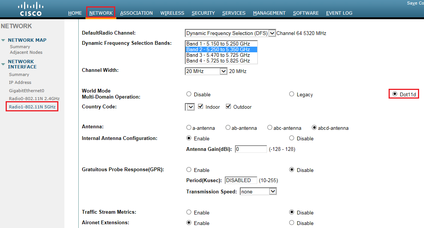424x228 pixels.
Task: Choose the abc-antenna option
Action: (270, 128)
